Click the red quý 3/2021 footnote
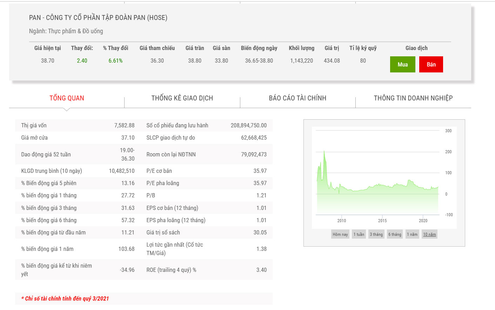495x310 pixels. 65,298
